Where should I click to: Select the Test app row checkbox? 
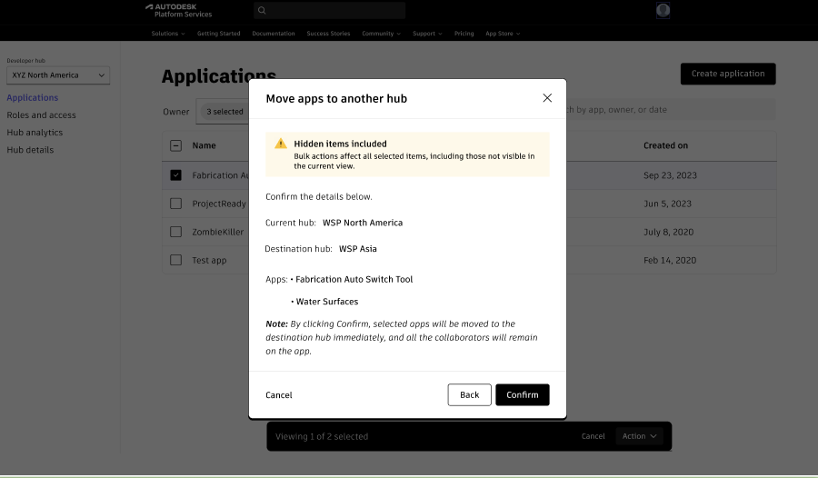click(175, 260)
